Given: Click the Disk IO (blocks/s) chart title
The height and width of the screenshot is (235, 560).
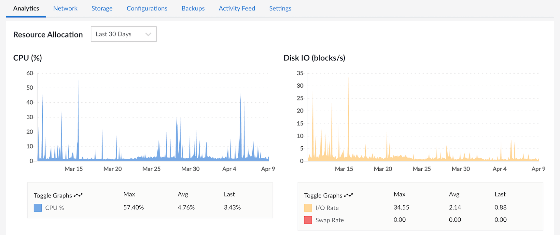Looking at the screenshot, I should pos(314,58).
